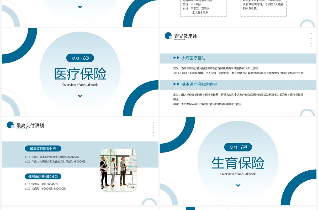Click the 最高支付限额分类 pill label

[x=43, y=149]
